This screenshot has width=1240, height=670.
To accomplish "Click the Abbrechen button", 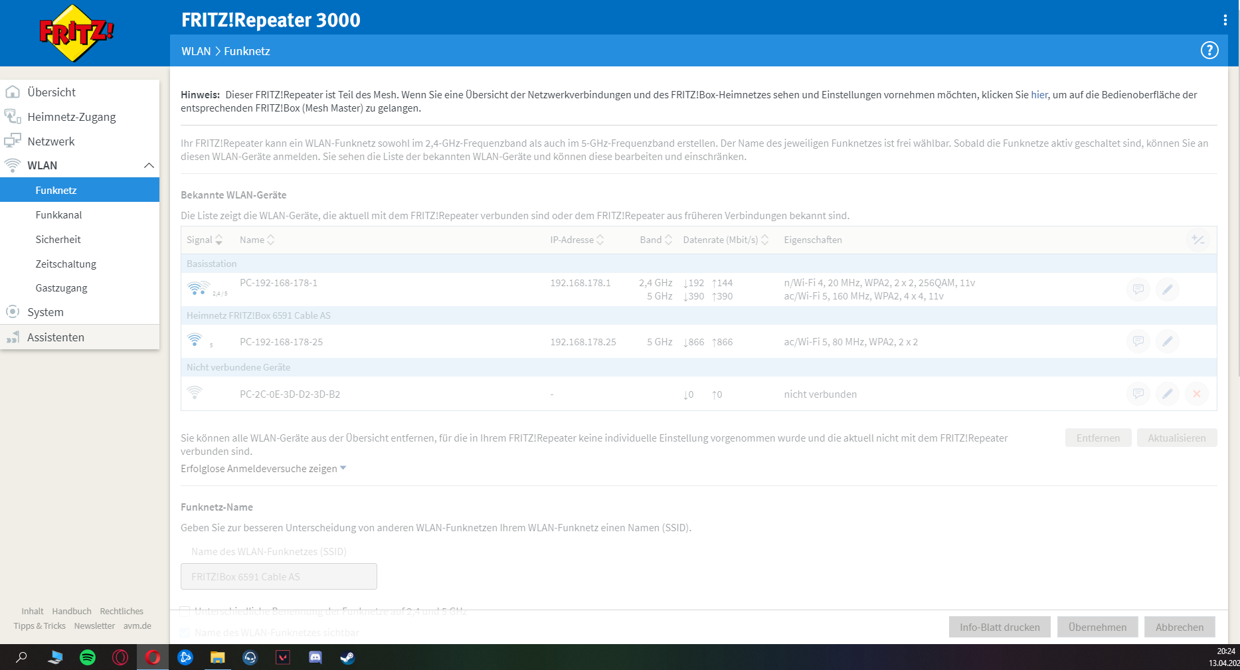I will coord(1180,627).
